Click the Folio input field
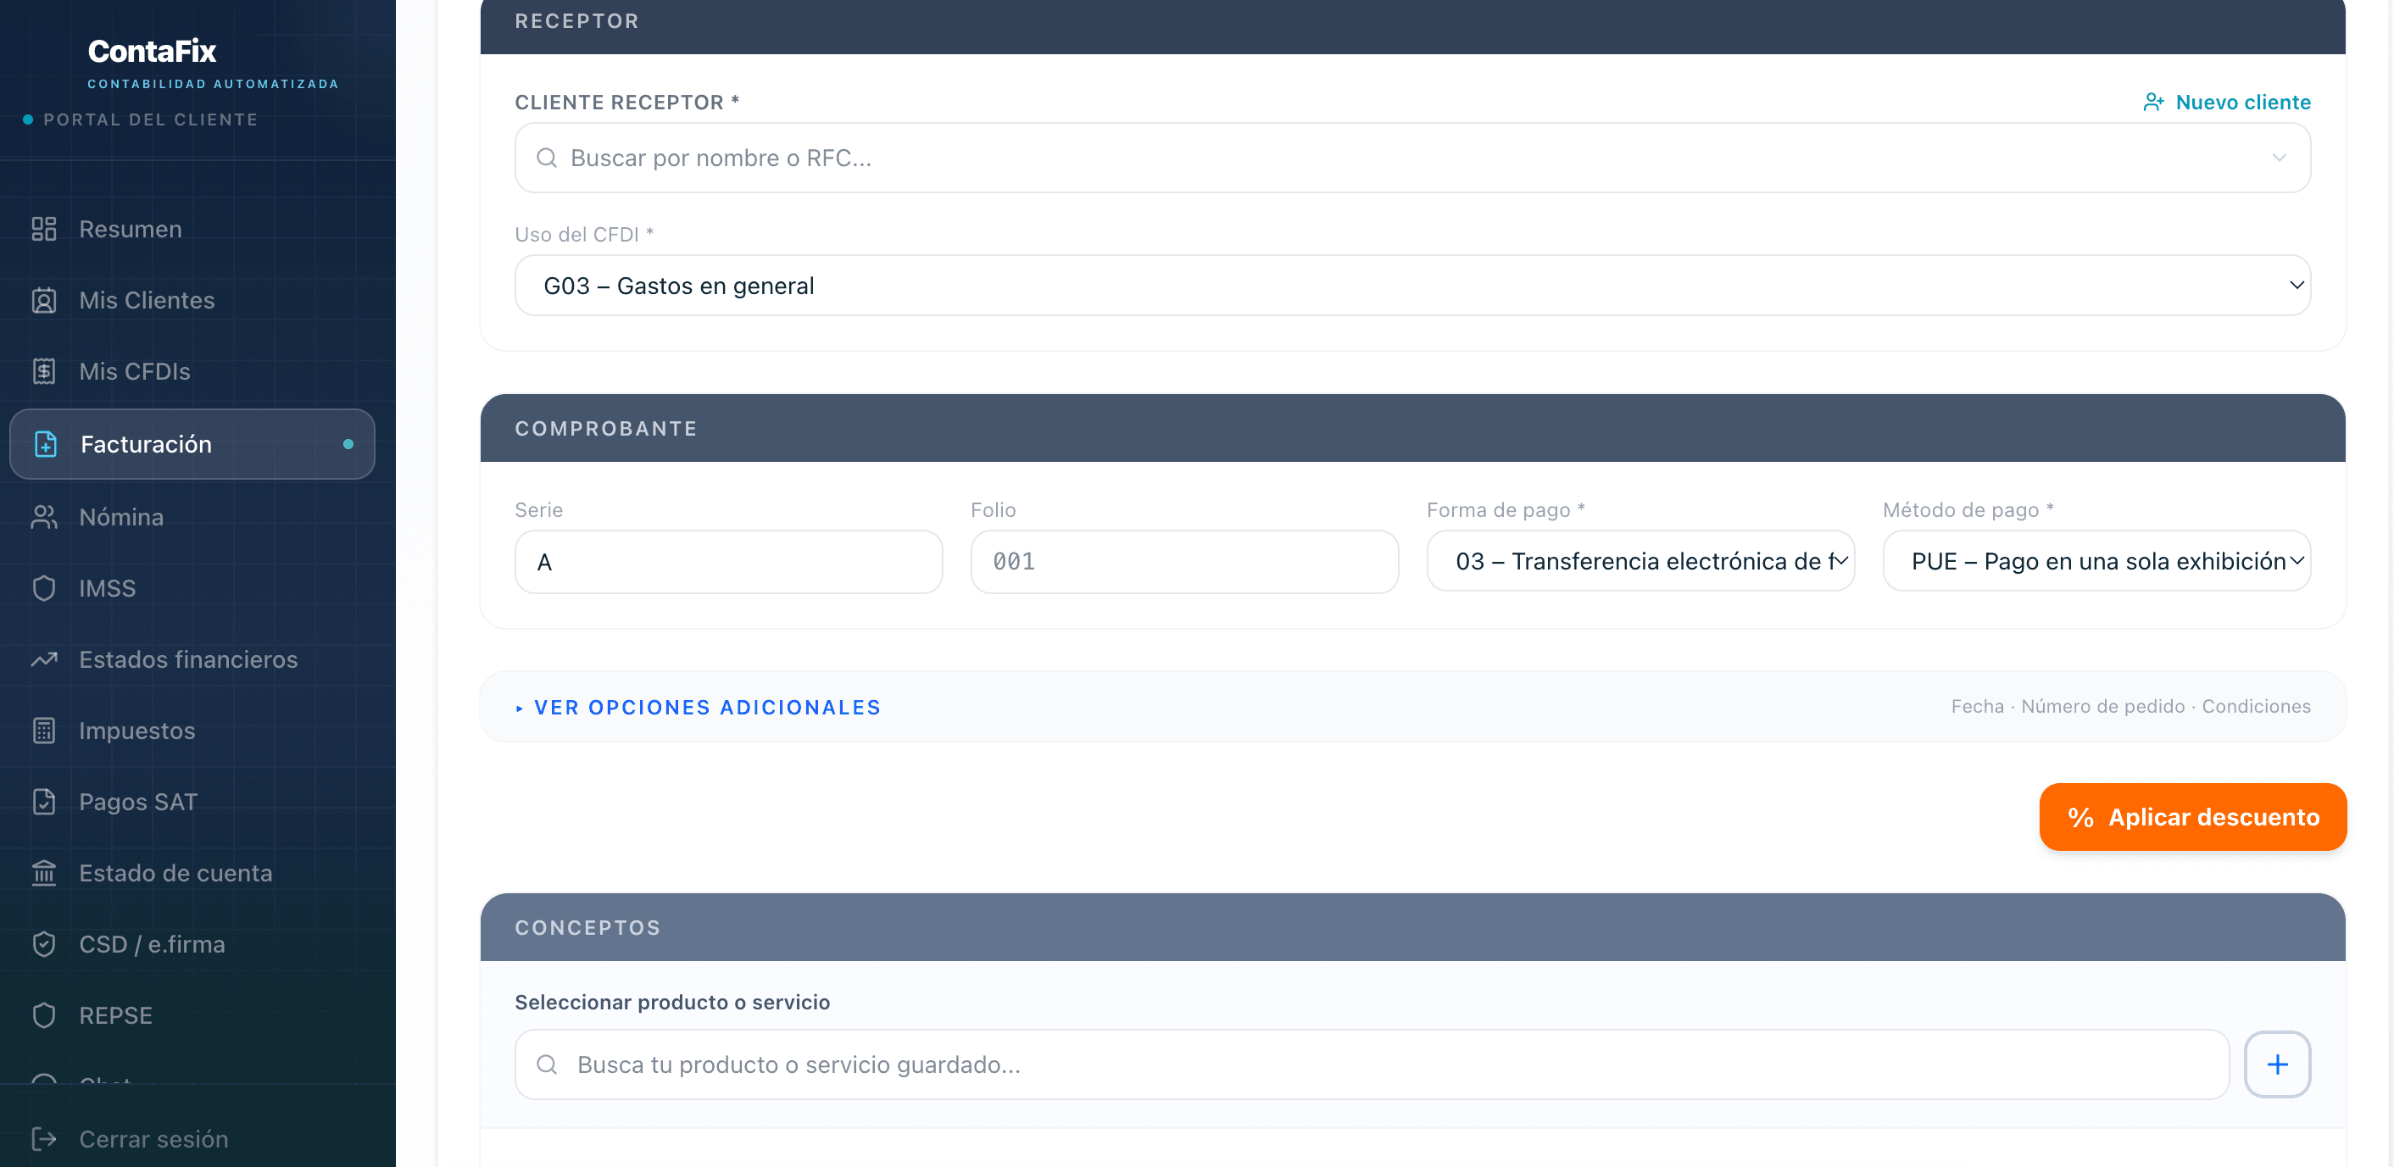Viewport: 2394px width, 1167px height. [1184, 561]
